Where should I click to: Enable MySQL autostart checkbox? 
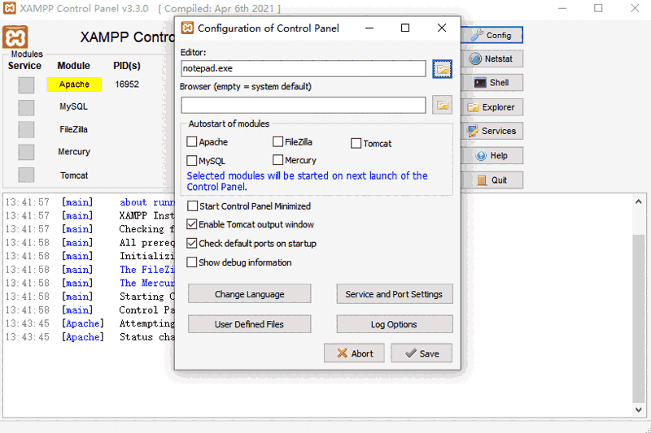(191, 160)
